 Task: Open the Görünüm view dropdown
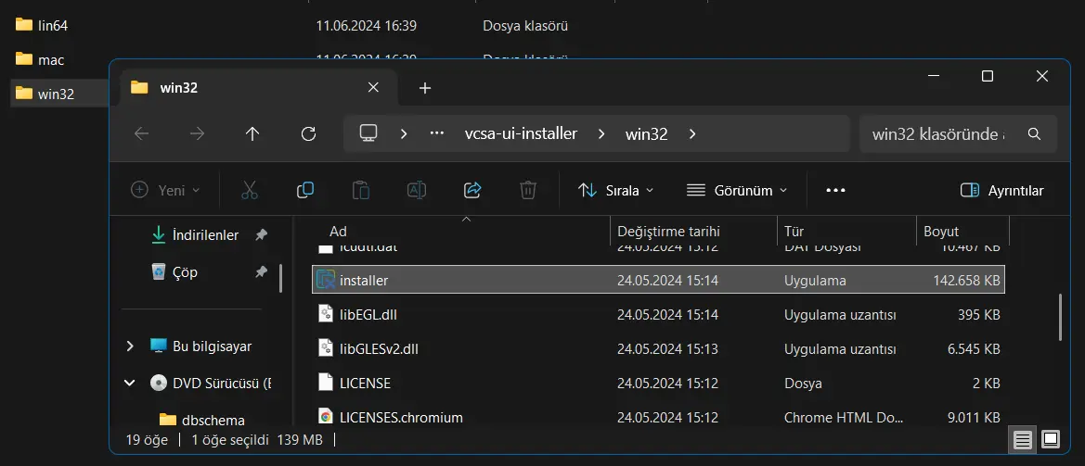coord(737,191)
